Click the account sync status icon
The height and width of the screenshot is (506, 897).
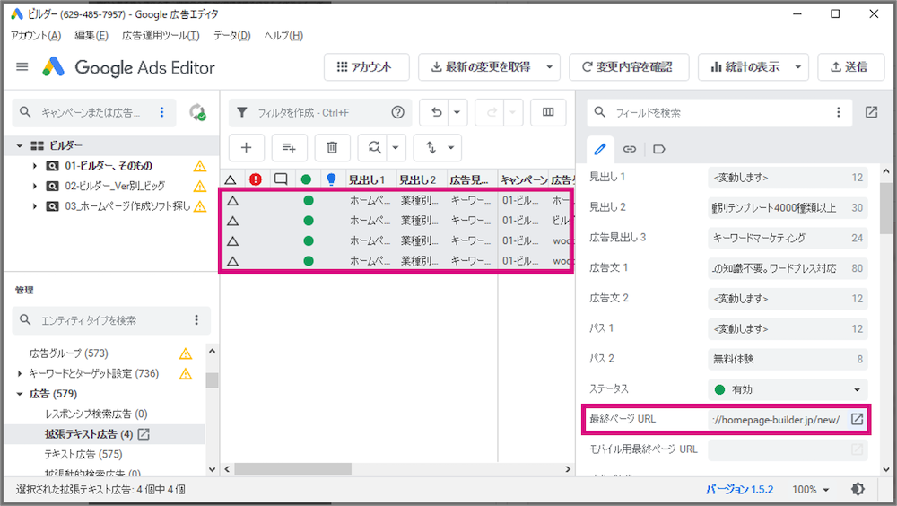point(197,112)
